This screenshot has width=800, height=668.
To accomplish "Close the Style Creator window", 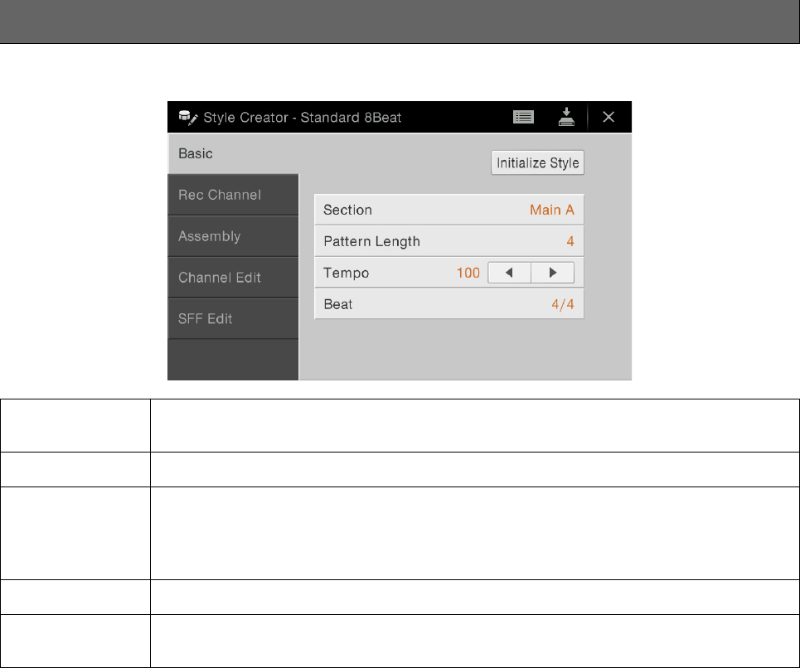I will 608,117.
